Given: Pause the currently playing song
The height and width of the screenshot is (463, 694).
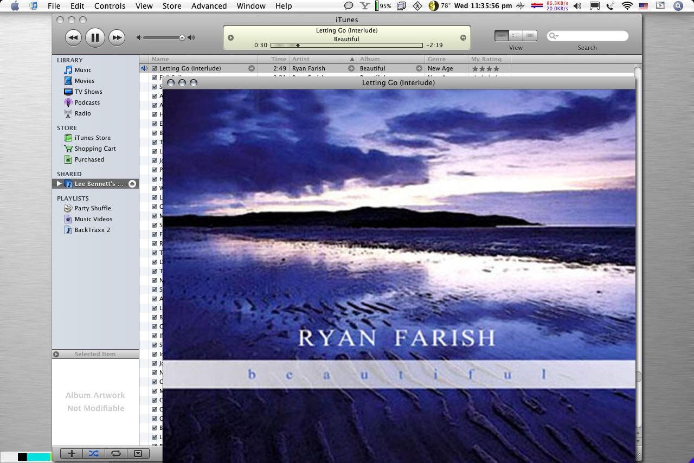Looking at the screenshot, I should [95, 37].
